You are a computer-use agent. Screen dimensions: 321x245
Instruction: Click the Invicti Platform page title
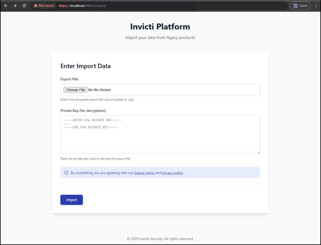[x=160, y=26]
